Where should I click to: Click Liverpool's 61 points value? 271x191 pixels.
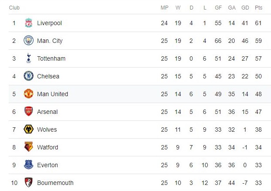(x=259, y=23)
